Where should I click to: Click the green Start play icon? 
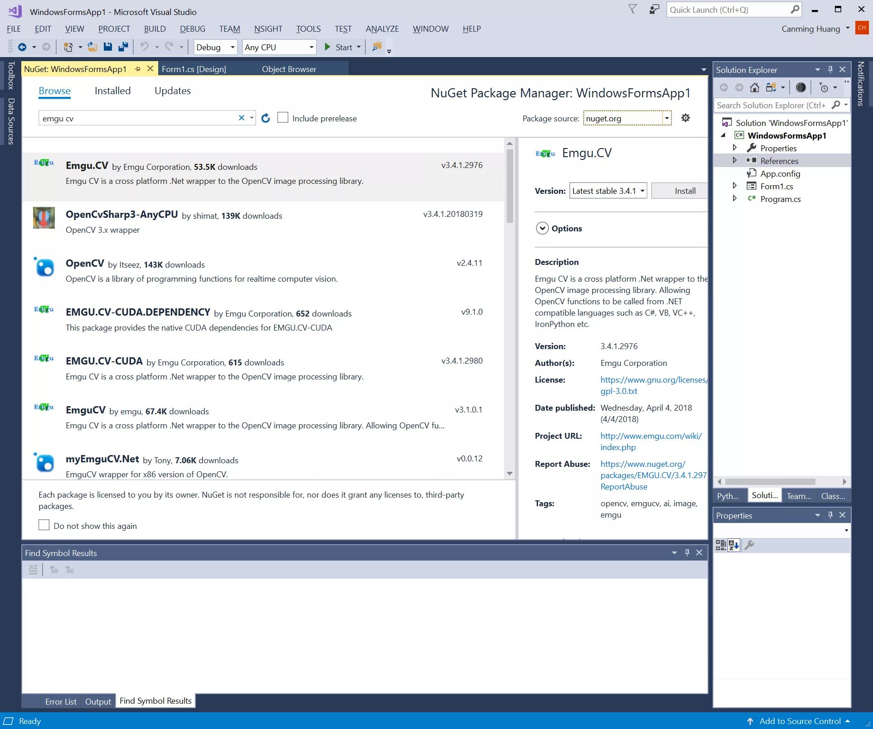point(327,47)
